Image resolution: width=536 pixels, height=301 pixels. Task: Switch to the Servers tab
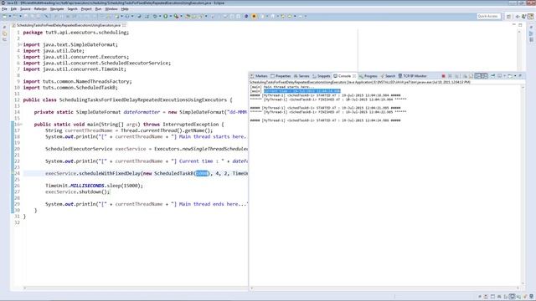(301, 76)
